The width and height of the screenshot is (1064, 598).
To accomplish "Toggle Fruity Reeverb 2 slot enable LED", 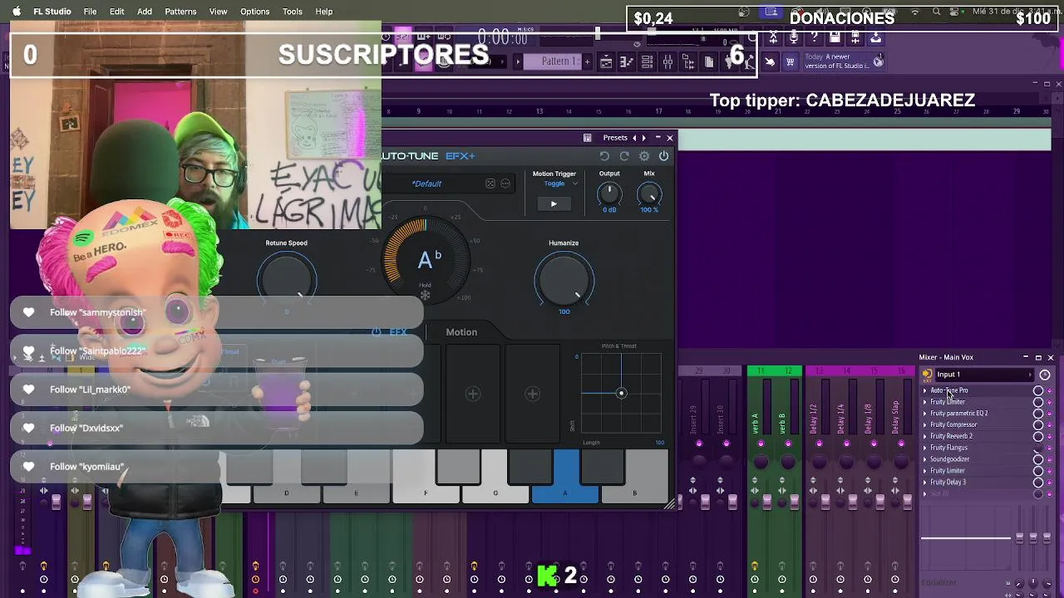I will click(x=1049, y=437).
